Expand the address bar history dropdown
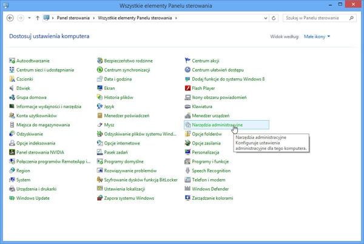This screenshot has width=364, height=244. pos(266,18)
